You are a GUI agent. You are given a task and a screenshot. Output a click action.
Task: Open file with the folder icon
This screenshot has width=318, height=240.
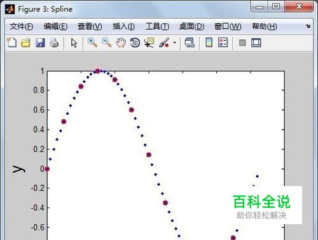[25, 43]
